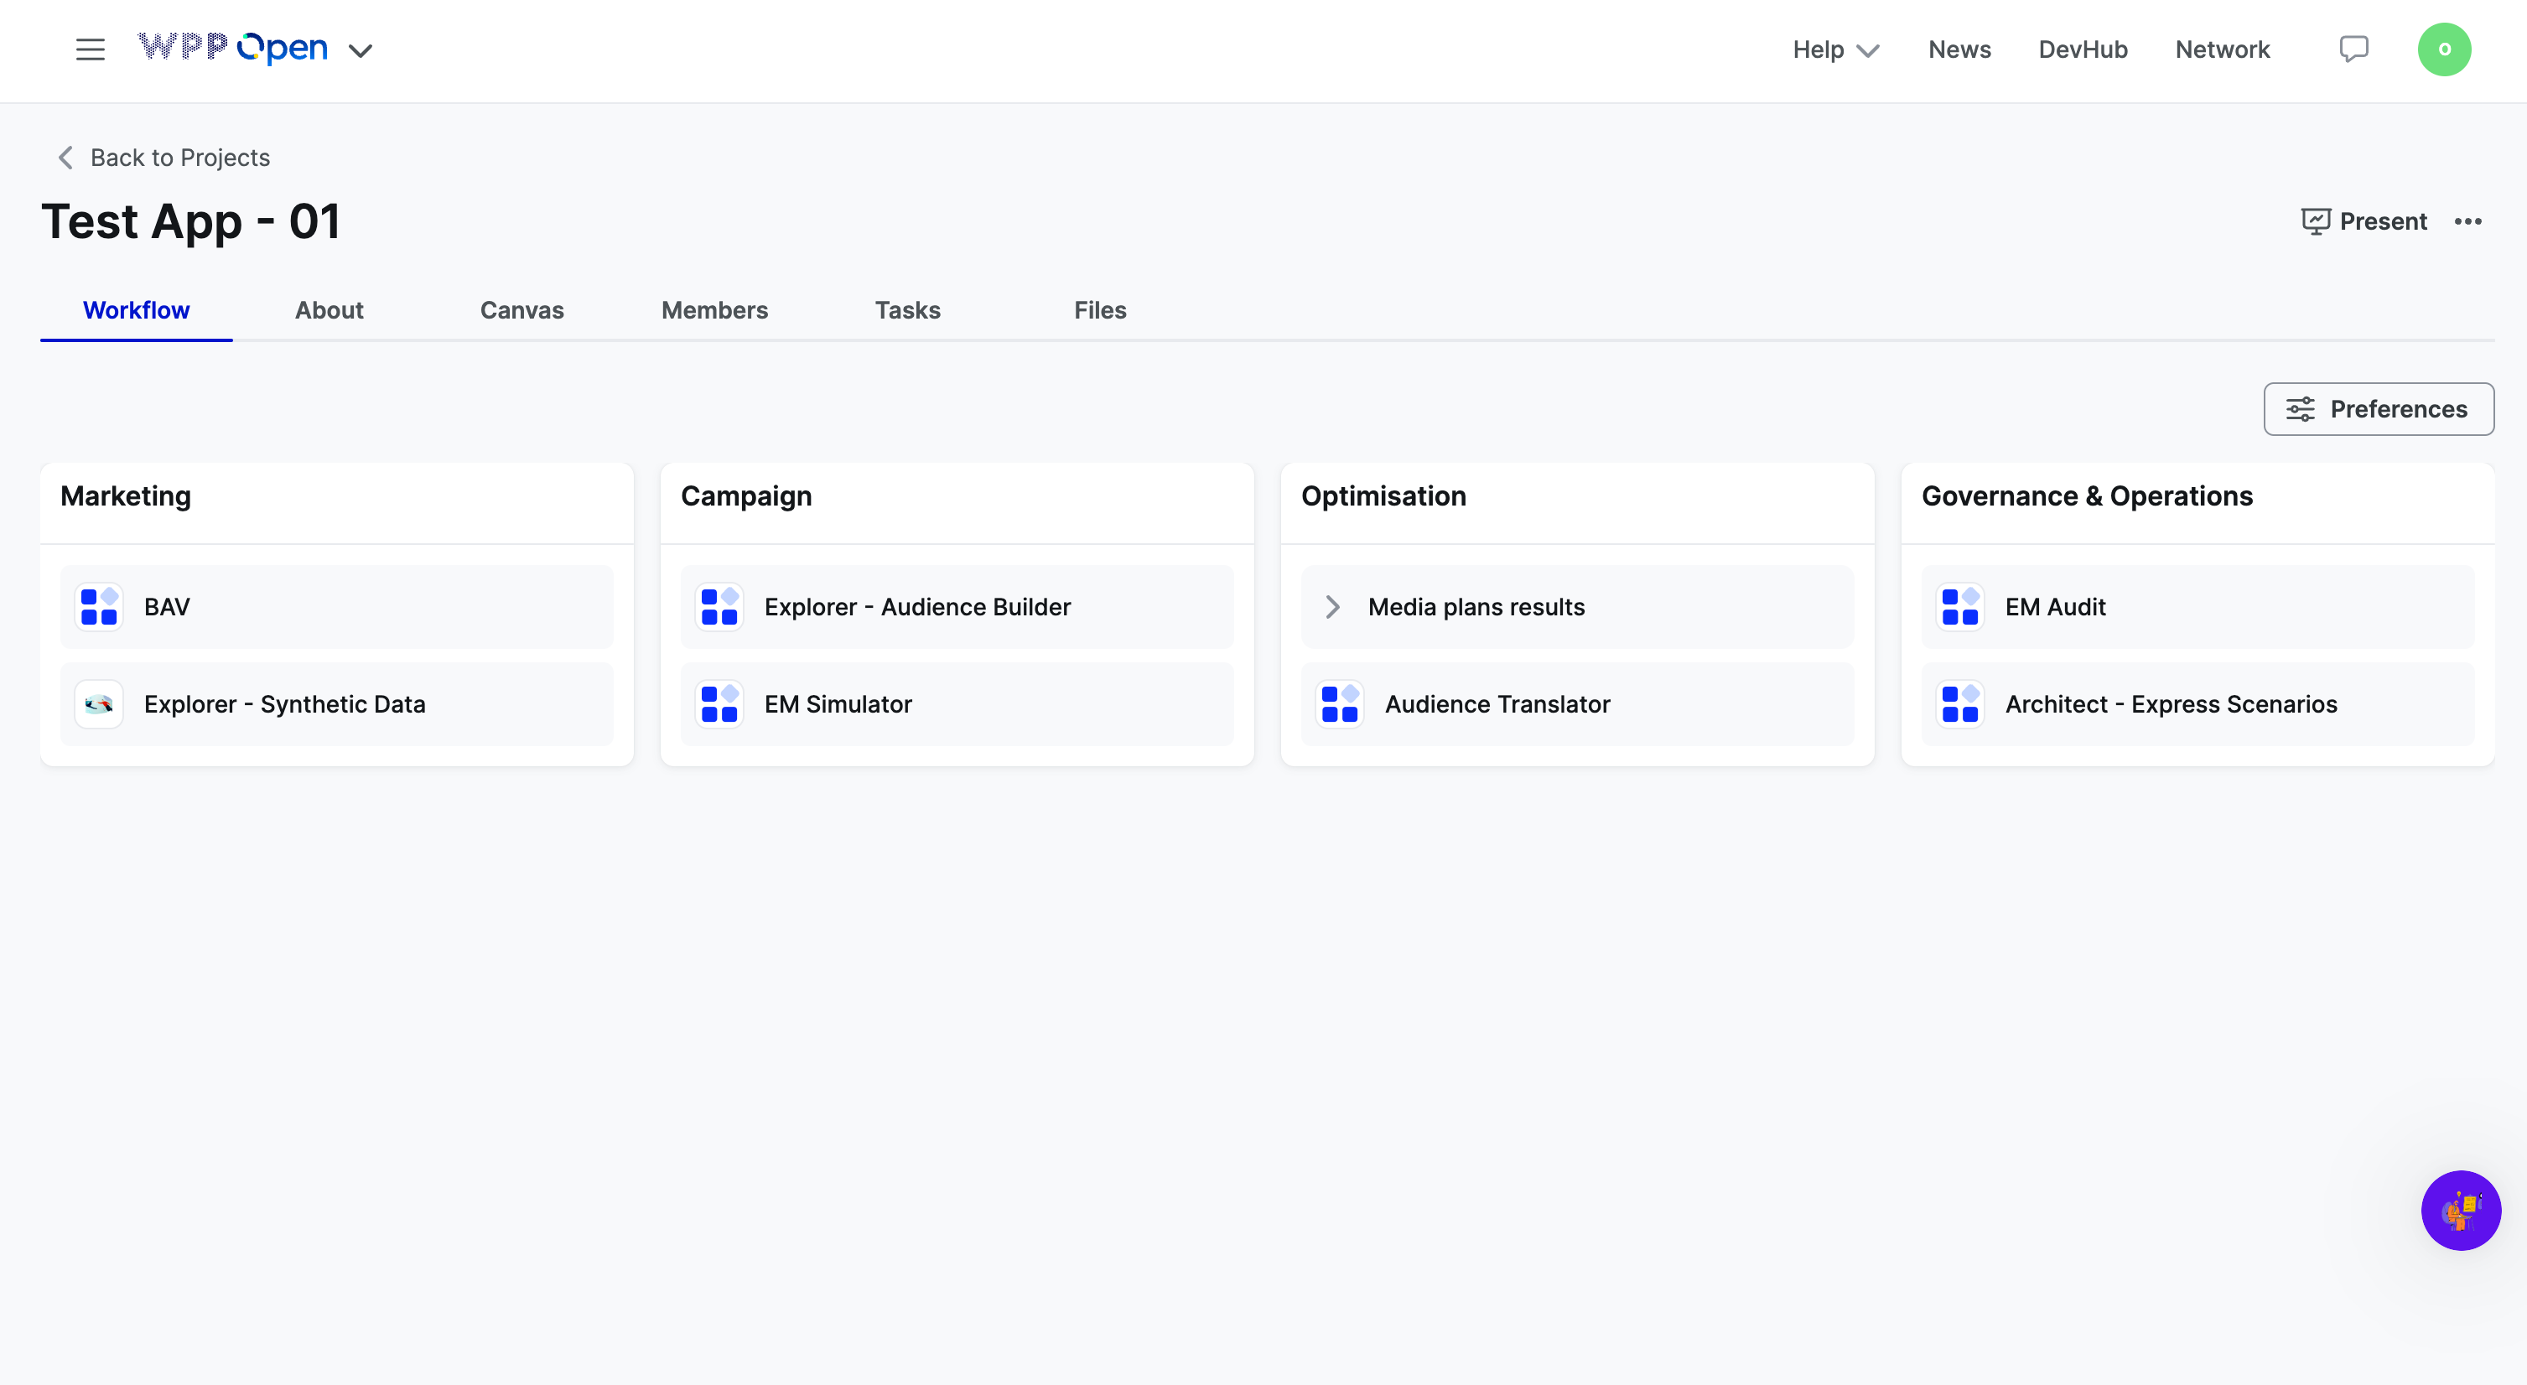Click the Present button
The height and width of the screenshot is (1385, 2527).
(x=2364, y=221)
